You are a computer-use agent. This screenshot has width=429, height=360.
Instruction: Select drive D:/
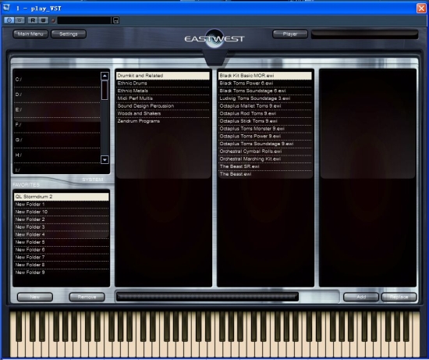[x=57, y=94]
